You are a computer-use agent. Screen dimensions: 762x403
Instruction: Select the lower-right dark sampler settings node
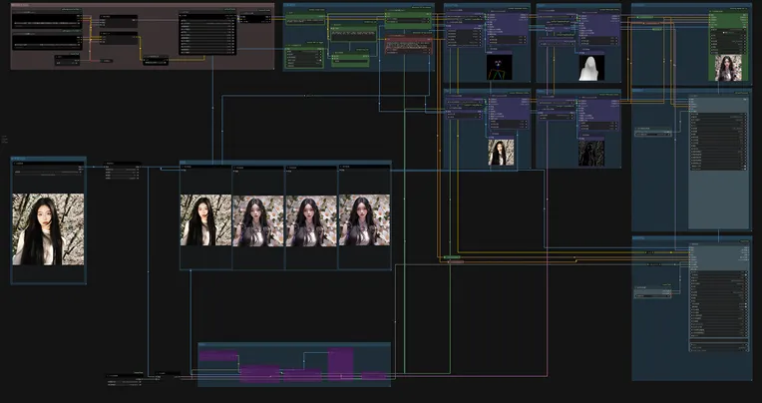pyautogui.click(x=718, y=299)
